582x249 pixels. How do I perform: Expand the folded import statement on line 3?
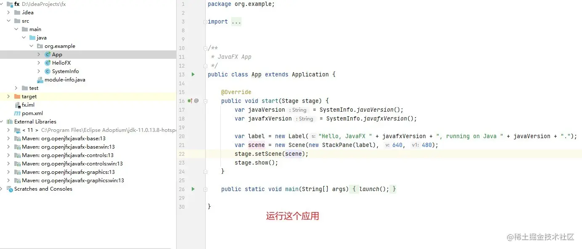click(x=205, y=21)
